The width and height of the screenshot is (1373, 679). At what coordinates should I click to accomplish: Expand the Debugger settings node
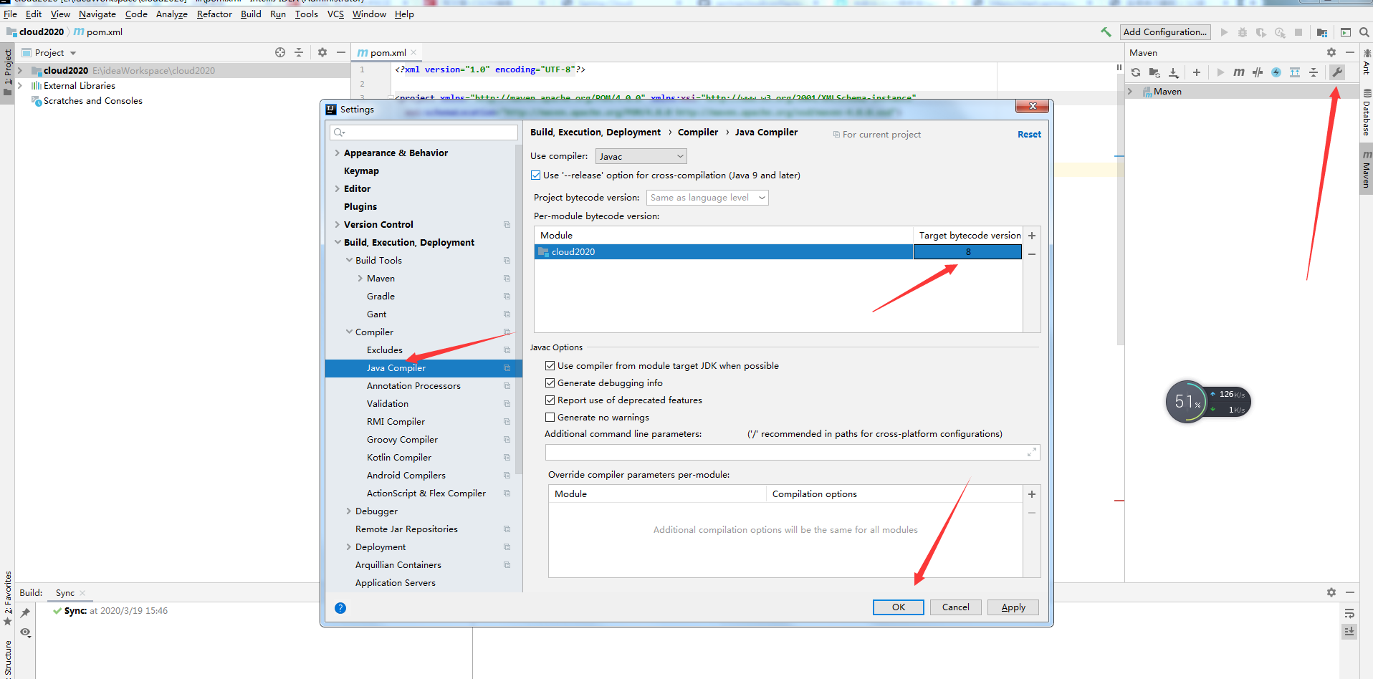click(x=349, y=511)
